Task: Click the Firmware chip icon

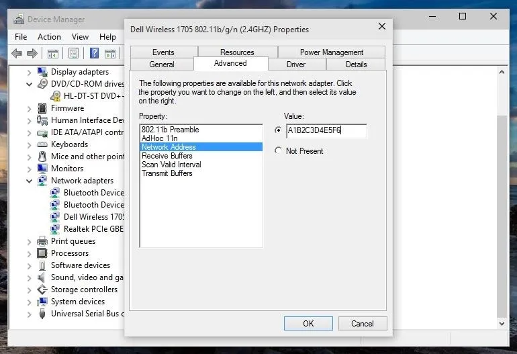Action: tap(42, 108)
